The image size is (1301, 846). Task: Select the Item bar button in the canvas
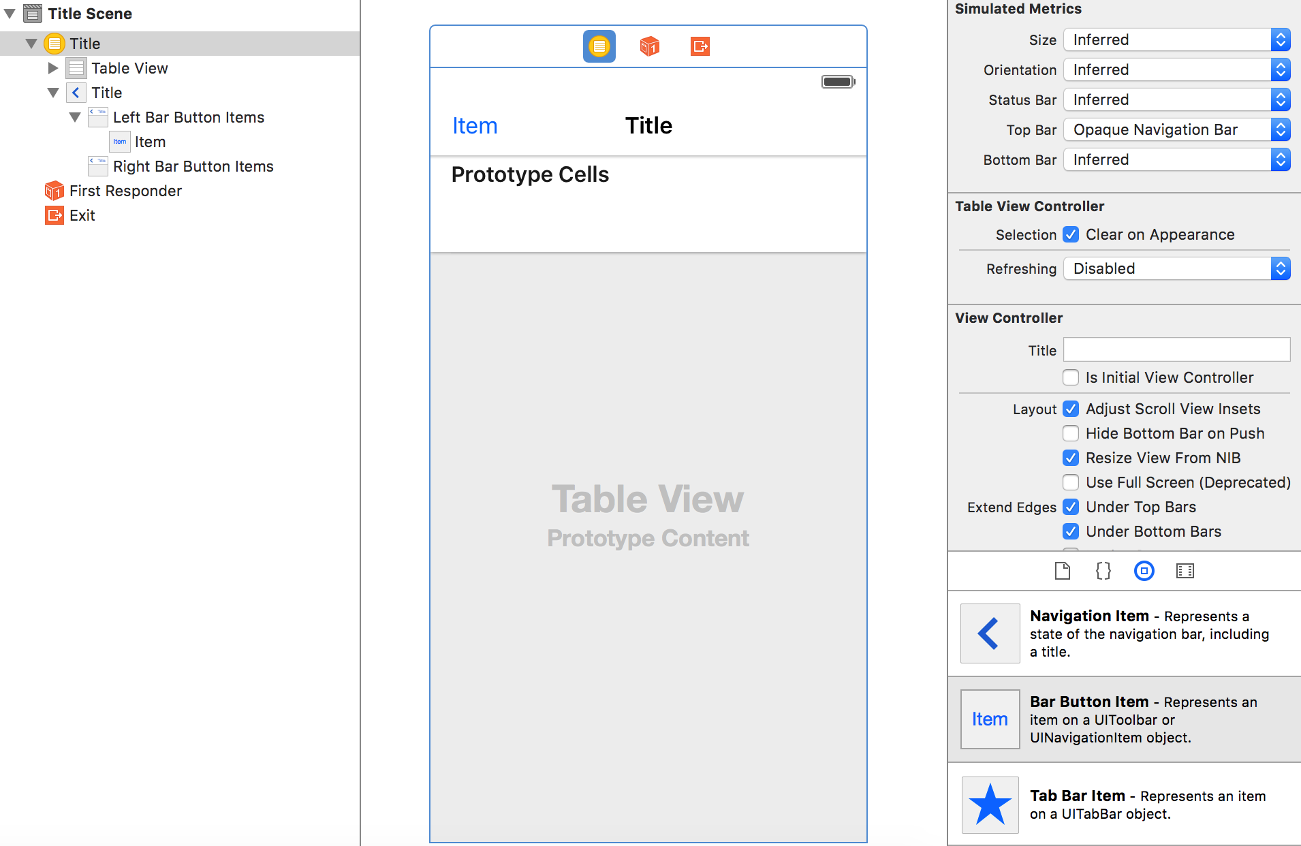coord(474,125)
